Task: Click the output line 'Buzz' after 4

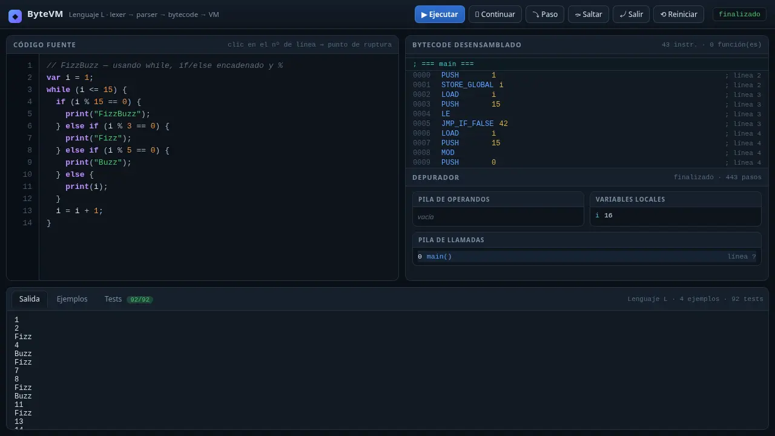Action: [23, 354]
